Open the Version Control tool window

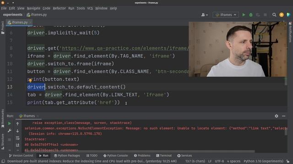[x=21, y=156]
